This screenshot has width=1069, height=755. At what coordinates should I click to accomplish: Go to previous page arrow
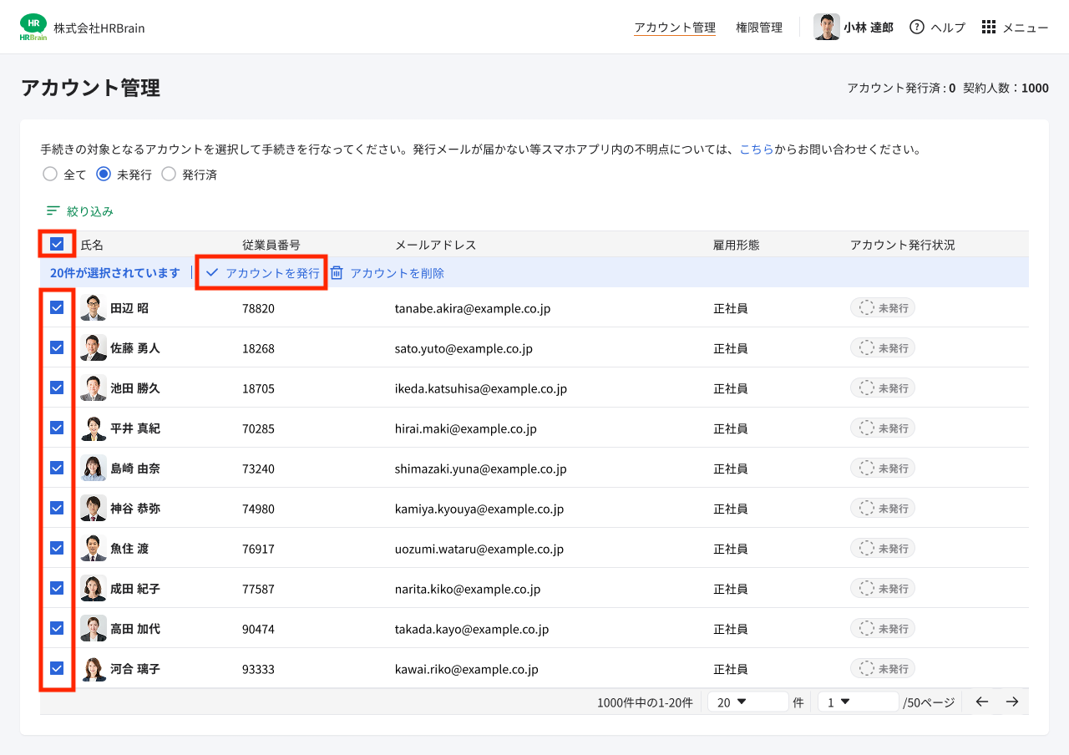[982, 702]
